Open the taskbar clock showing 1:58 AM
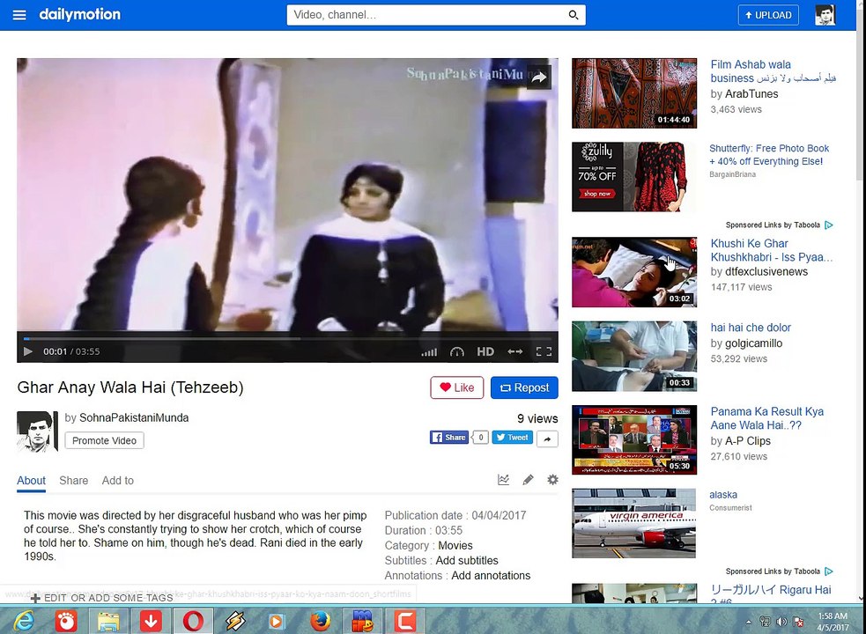The height and width of the screenshot is (634, 866). [x=833, y=622]
